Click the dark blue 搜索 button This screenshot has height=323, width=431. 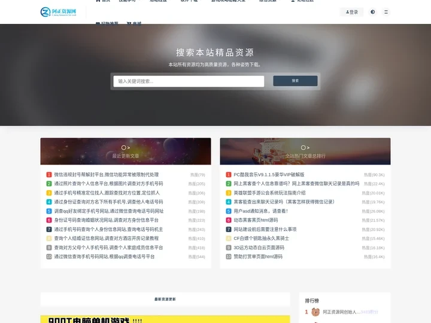pos(295,81)
